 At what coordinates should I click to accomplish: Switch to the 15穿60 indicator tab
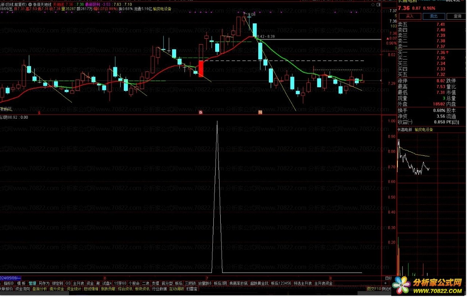(x=120, y=283)
